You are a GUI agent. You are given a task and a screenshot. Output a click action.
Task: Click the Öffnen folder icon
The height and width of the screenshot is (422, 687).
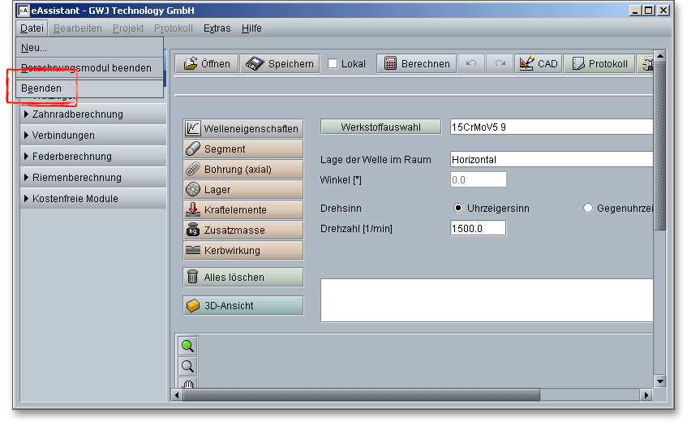pyautogui.click(x=191, y=64)
